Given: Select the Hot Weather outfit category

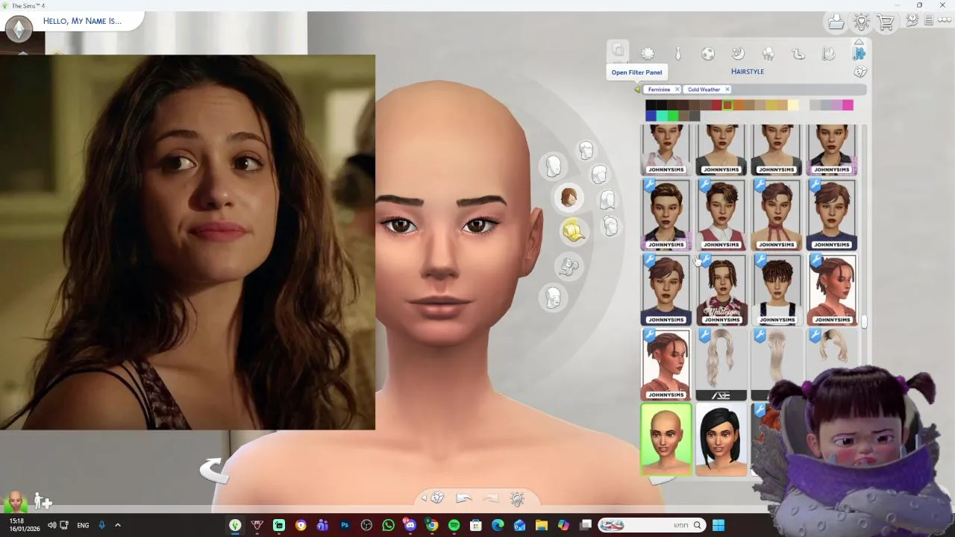Looking at the screenshot, I should click(828, 54).
